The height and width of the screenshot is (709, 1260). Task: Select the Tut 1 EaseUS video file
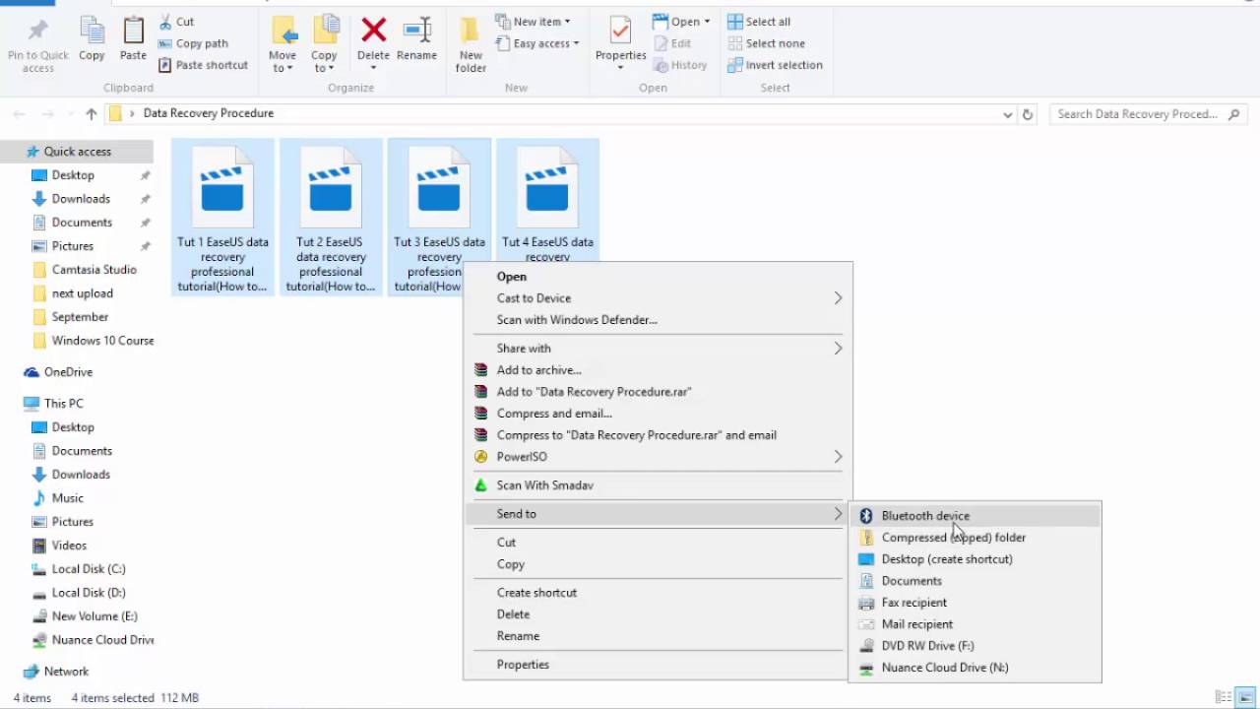tap(222, 218)
